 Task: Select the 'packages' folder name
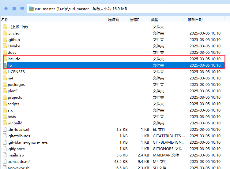(x=16, y=85)
